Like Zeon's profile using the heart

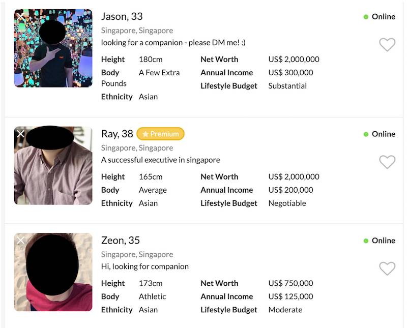click(387, 269)
